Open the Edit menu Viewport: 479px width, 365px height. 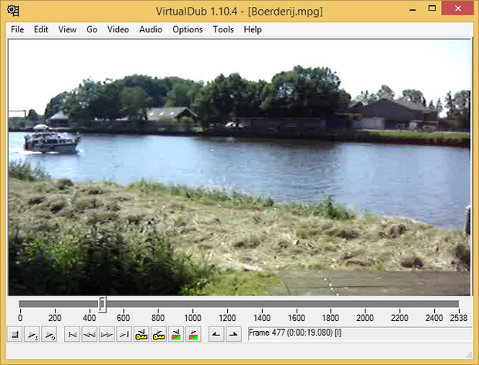pyautogui.click(x=41, y=29)
